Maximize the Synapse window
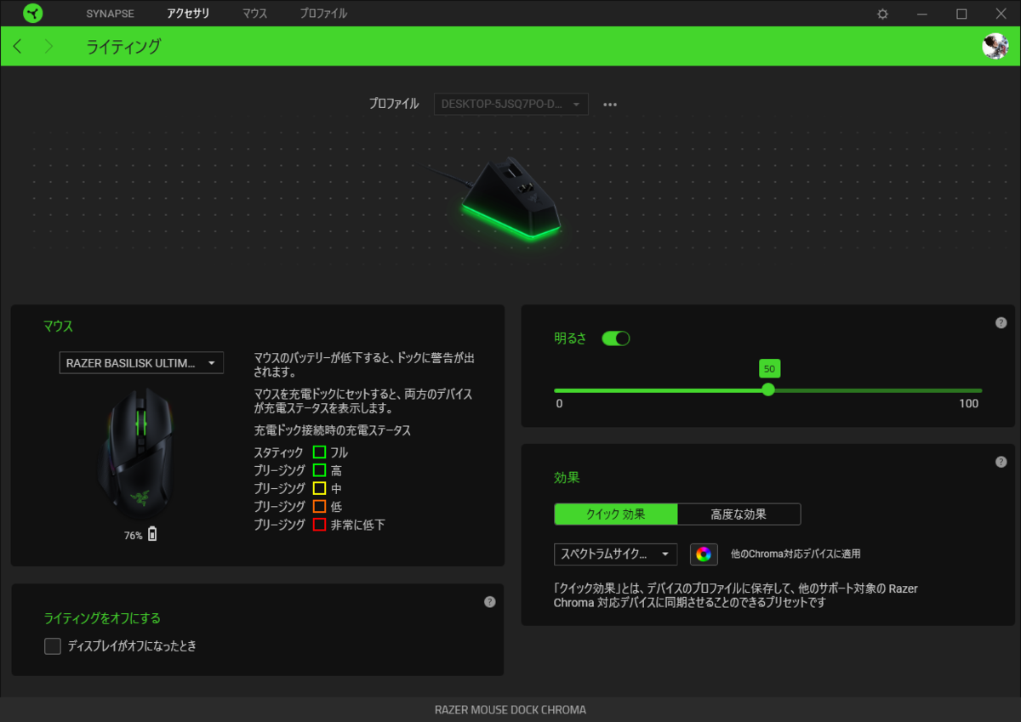1021x722 pixels. tap(961, 14)
